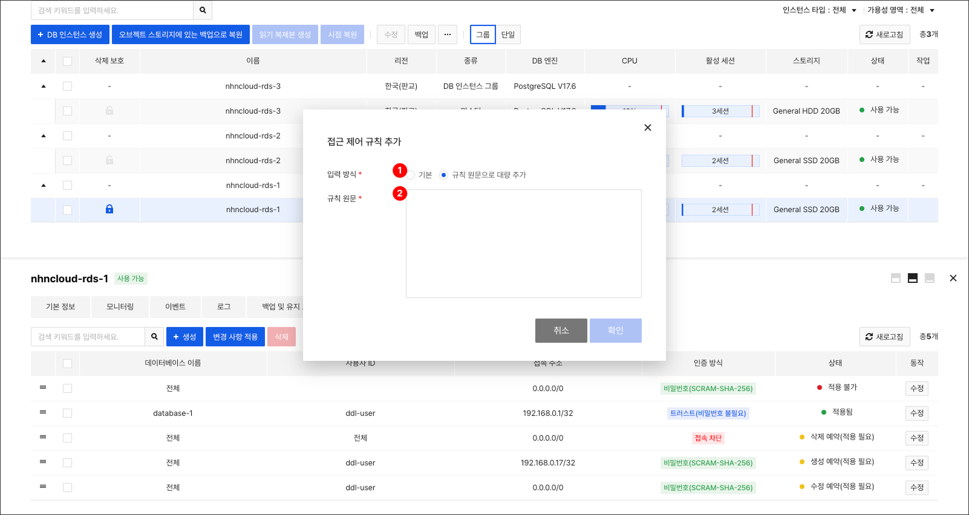Select 규칙 원문으로 대량 추가 radio

(x=444, y=175)
